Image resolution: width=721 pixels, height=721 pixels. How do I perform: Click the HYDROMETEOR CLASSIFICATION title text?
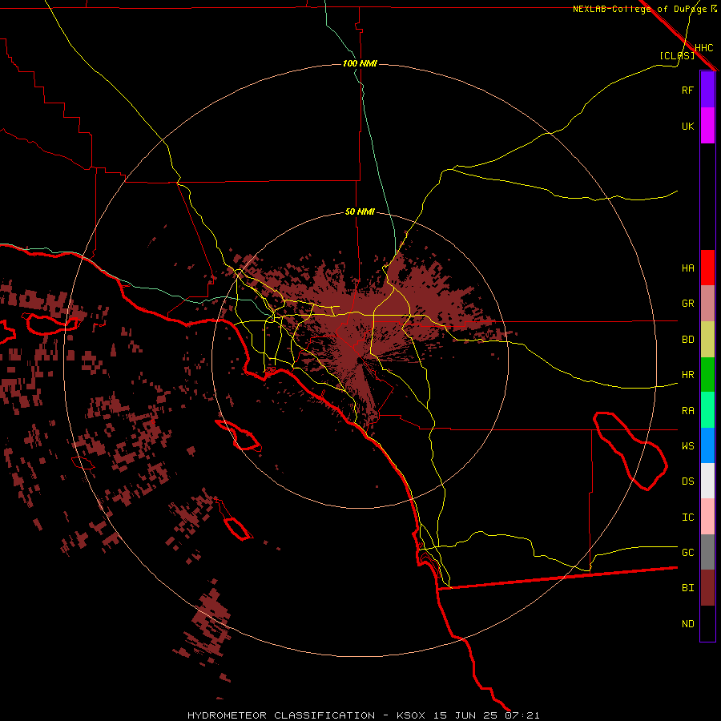tap(281, 715)
